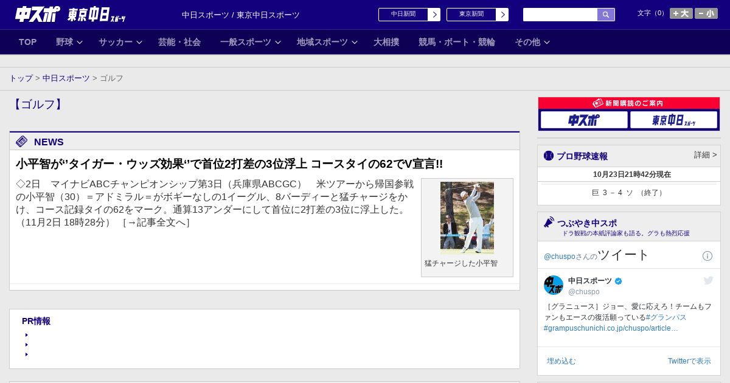The height and width of the screenshot is (383, 730).
Task: Open the 東京新聞 link button
Action: coord(471,15)
